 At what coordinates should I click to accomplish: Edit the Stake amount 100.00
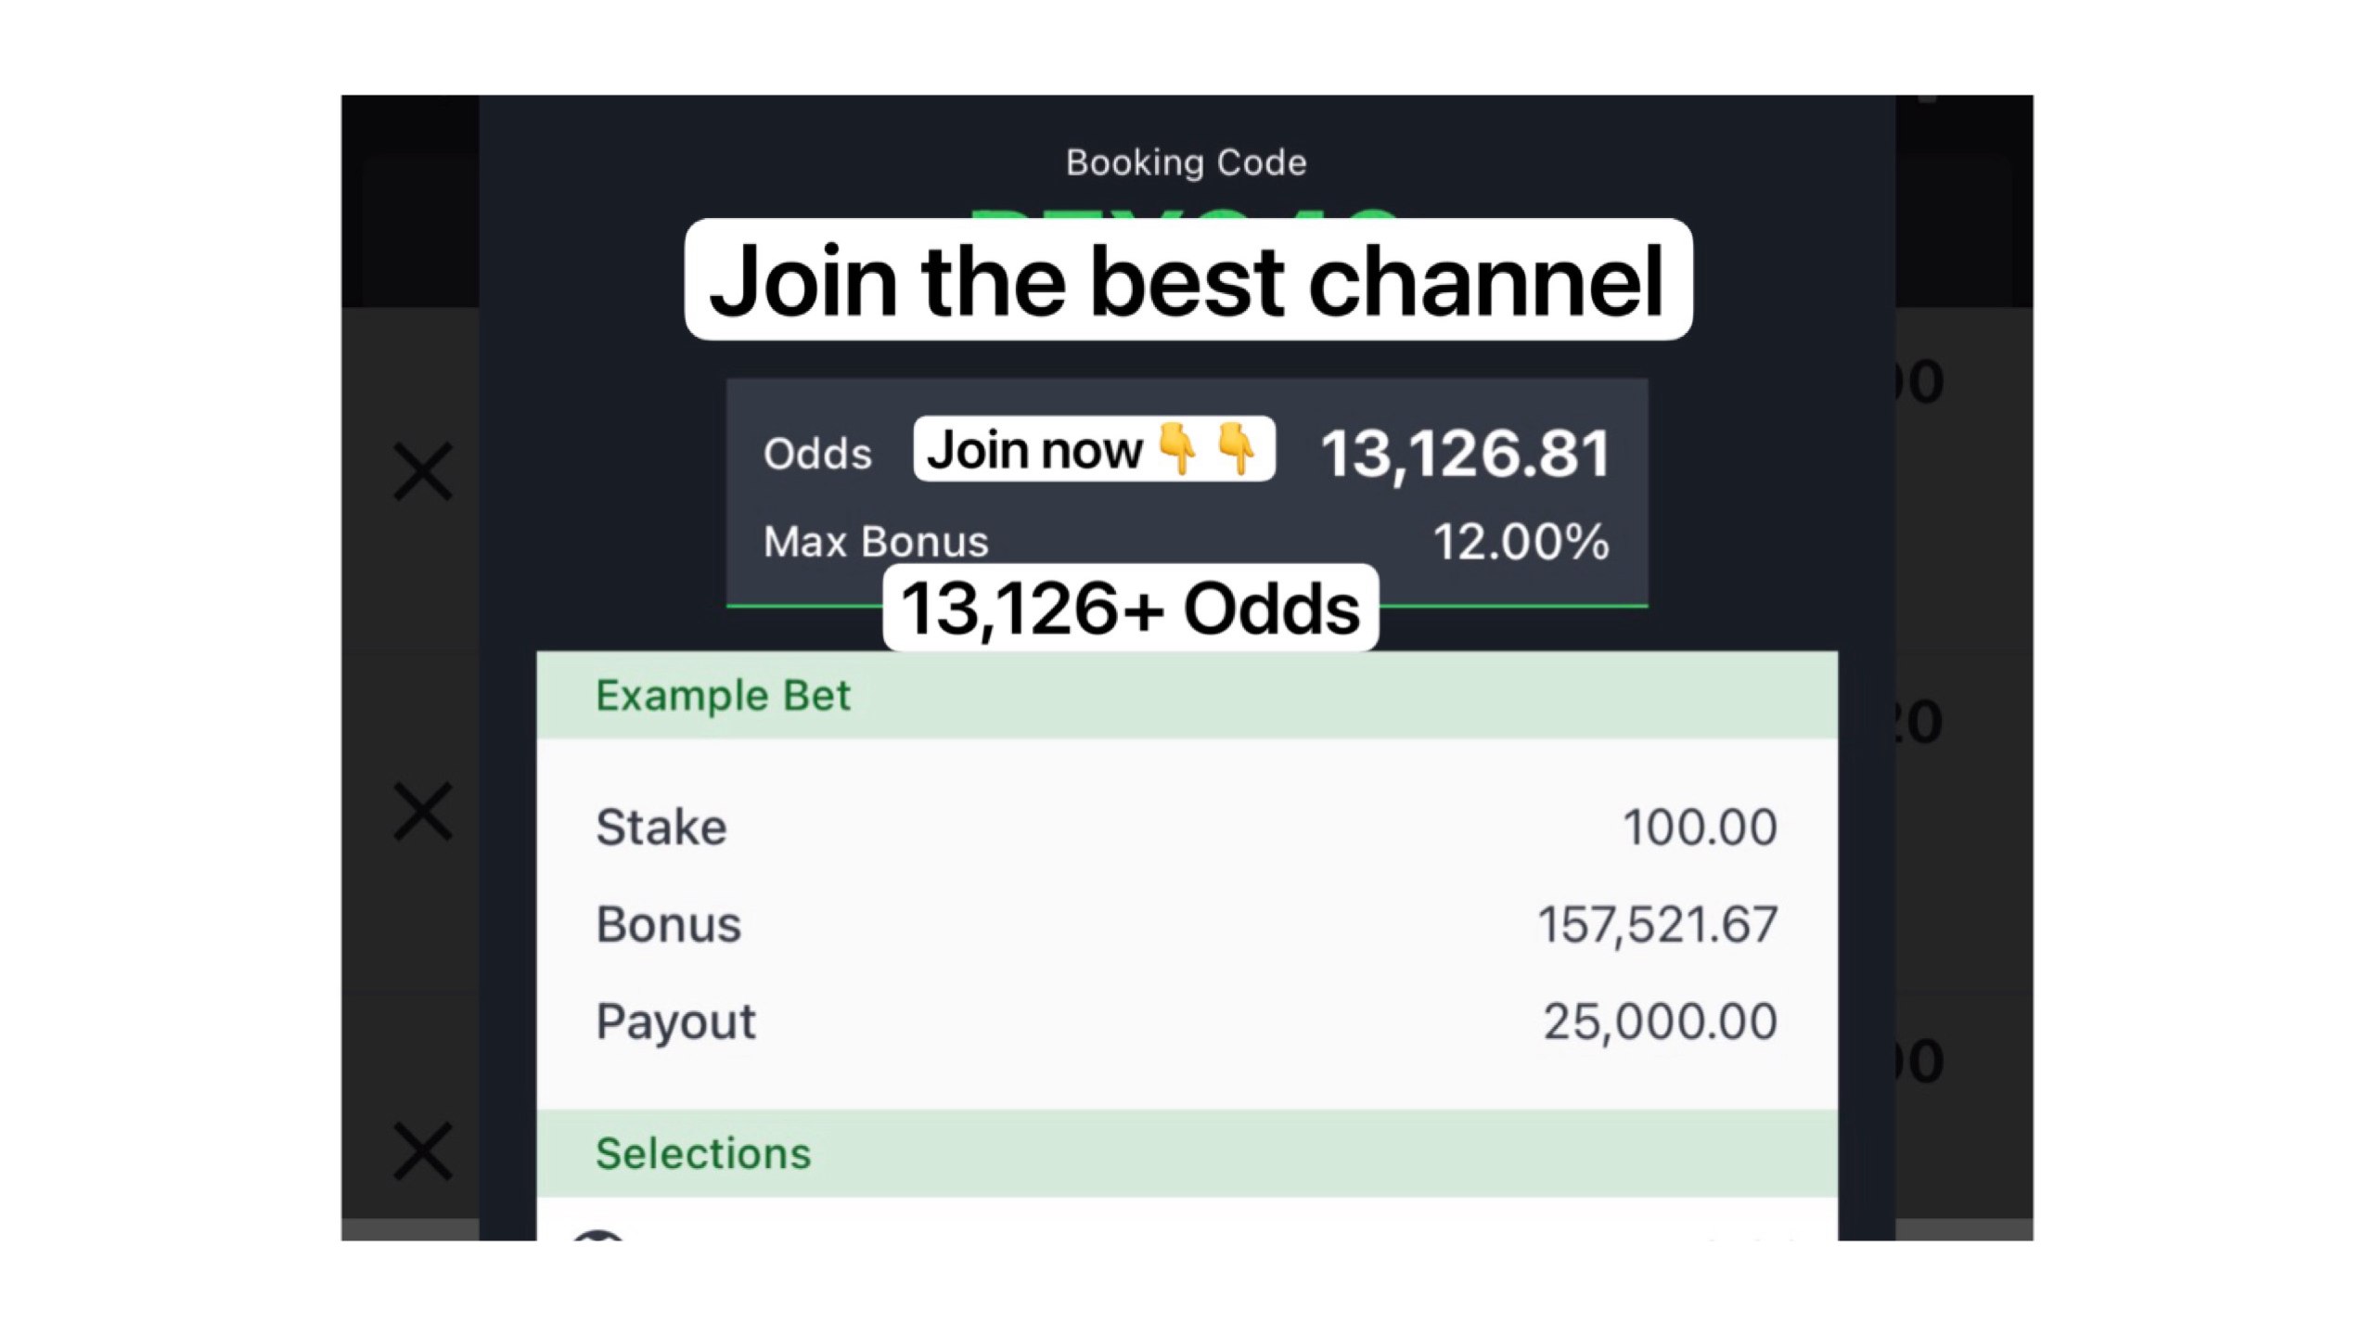pyautogui.click(x=1700, y=827)
